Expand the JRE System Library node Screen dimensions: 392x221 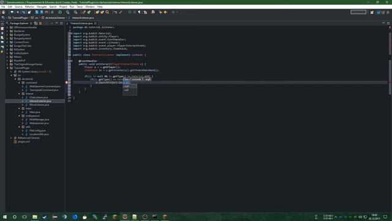(x=11, y=72)
